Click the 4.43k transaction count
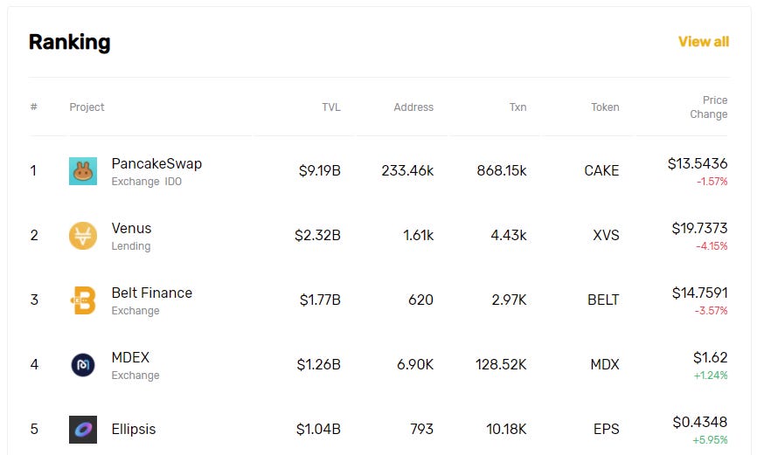757x455 pixels. (x=509, y=236)
